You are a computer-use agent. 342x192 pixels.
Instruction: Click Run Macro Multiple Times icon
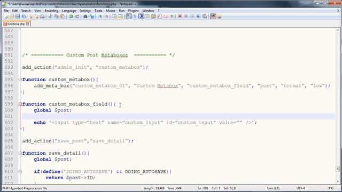(198, 17)
